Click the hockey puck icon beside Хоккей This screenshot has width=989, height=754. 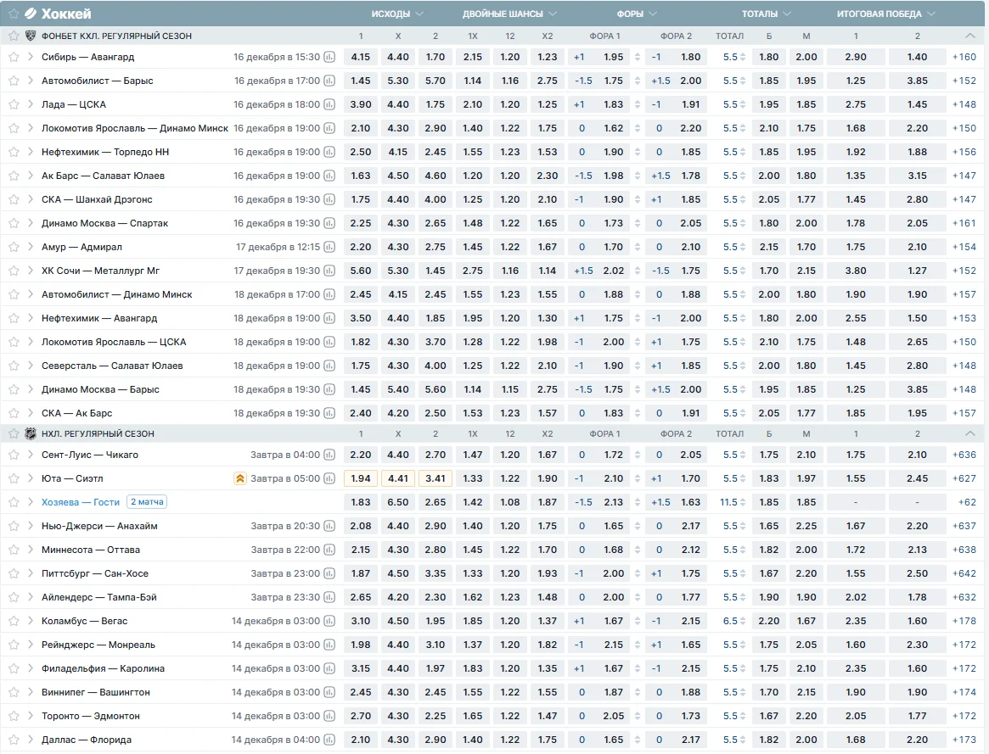coord(31,14)
